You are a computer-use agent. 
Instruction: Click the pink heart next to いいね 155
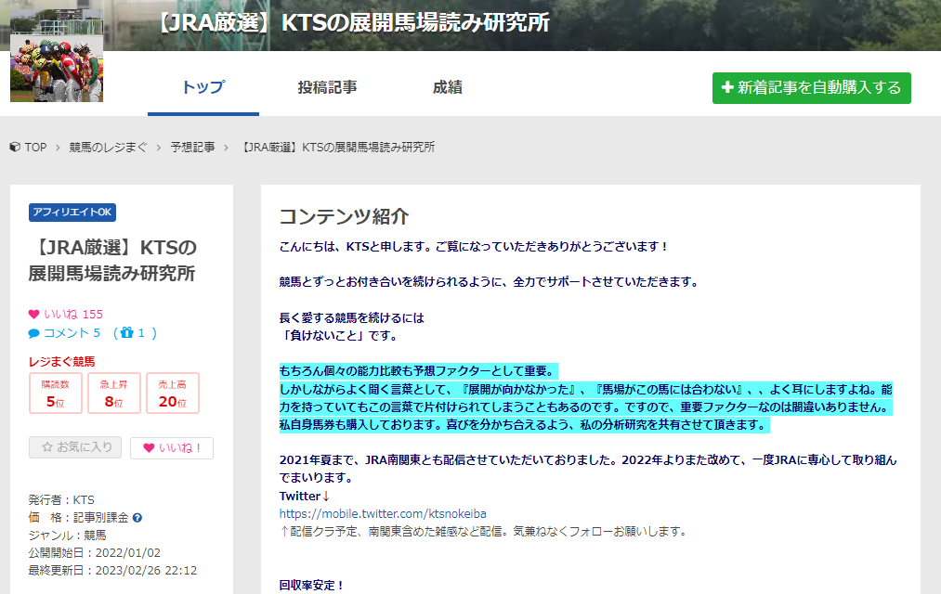(x=33, y=314)
